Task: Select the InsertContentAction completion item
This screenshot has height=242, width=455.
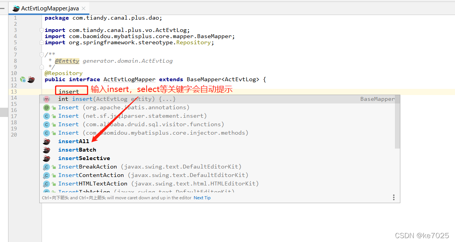Action: pyautogui.click(x=217, y=175)
